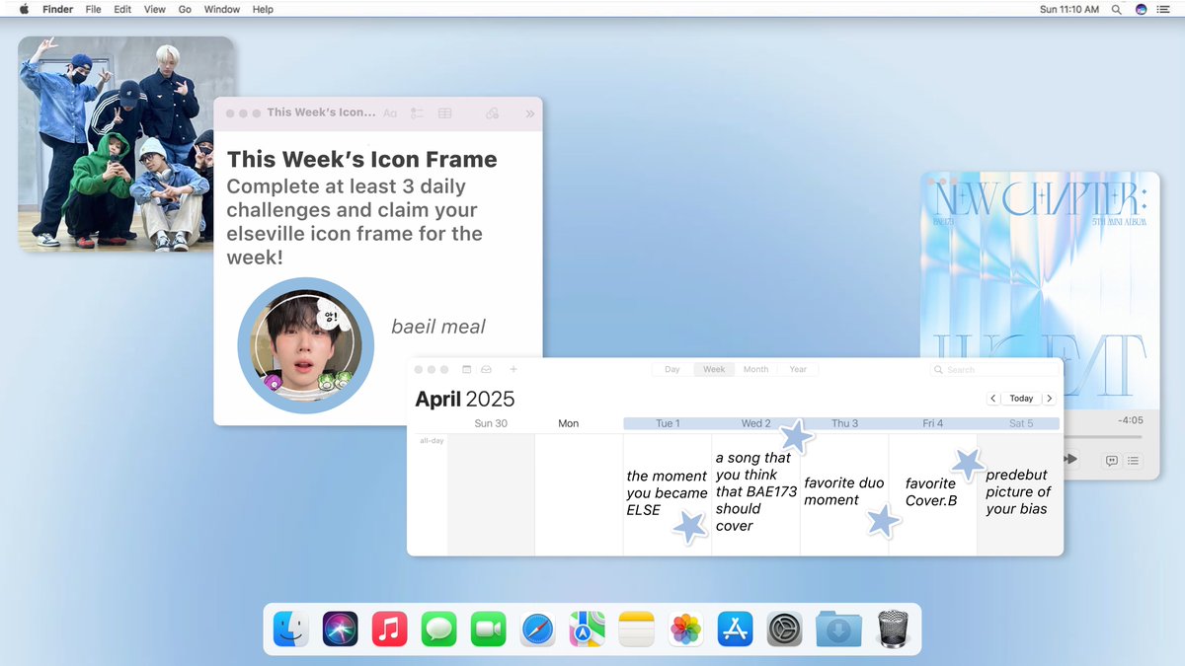Click the Today button in Calendar

pos(1021,399)
